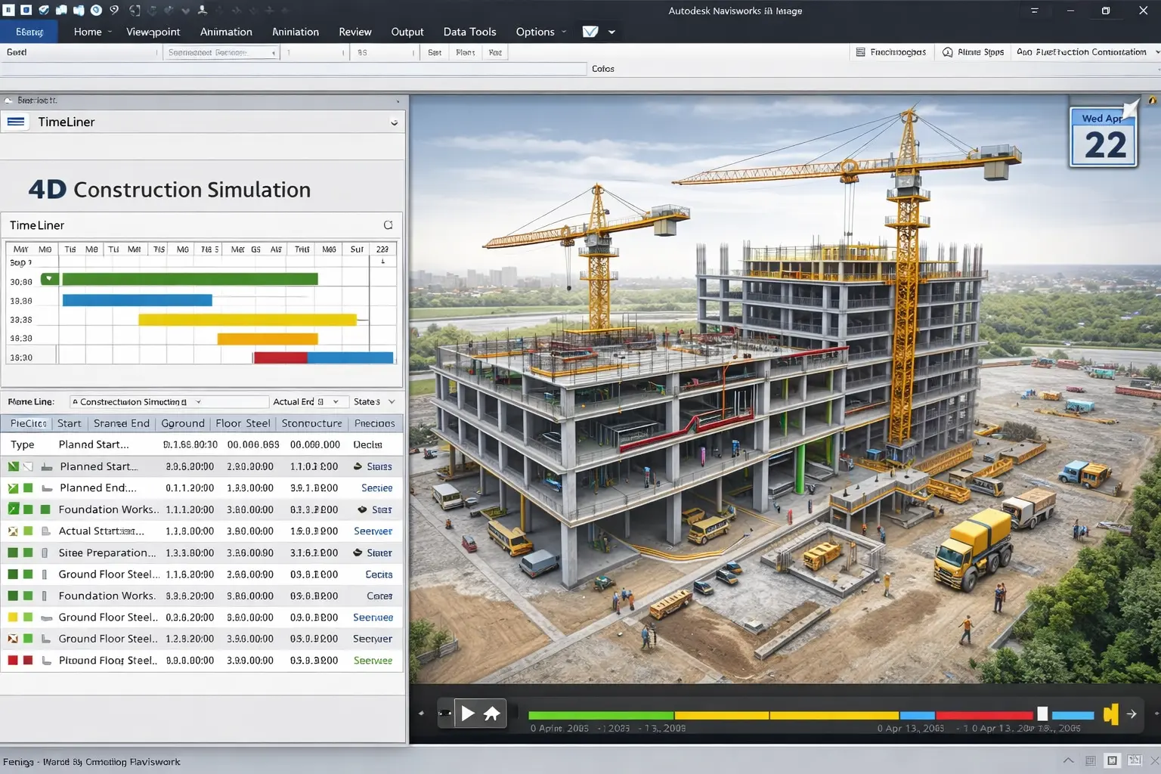Open the Construction Simulation name dropdown
Image resolution: width=1161 pixels, height=774 pixels.
197,401
